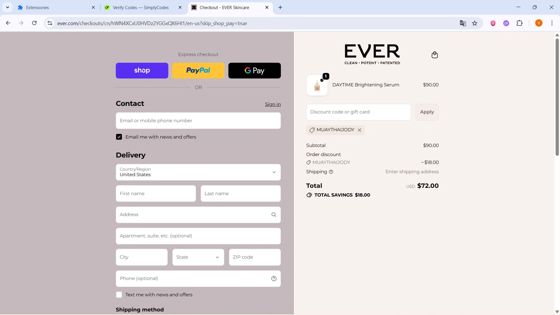
Task: Click the Enter shipping address text
Action: [412, 172]
